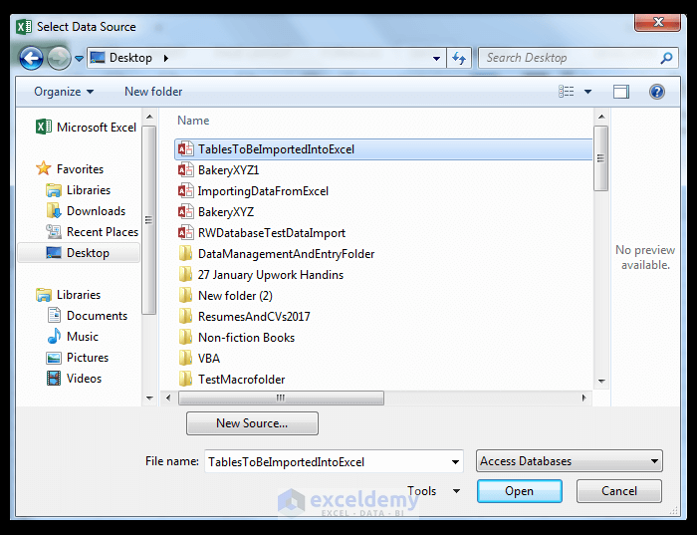Open Downloads in the navigation pane
697x535 pixels.
point(86,211)
